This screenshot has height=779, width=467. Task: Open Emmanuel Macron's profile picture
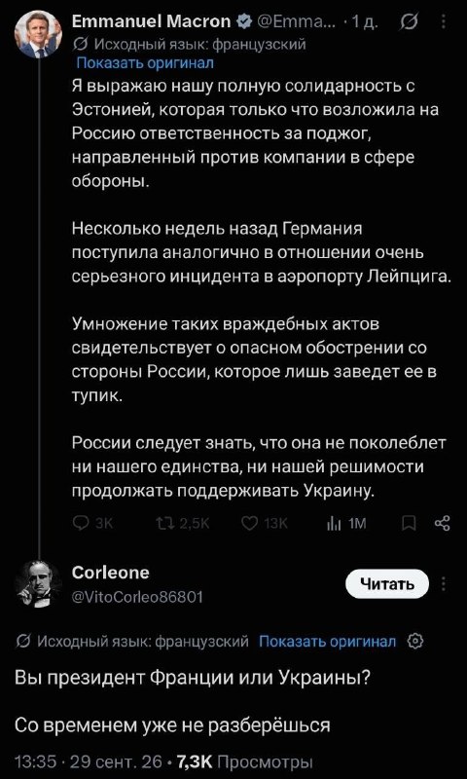[x=40, y=34]
